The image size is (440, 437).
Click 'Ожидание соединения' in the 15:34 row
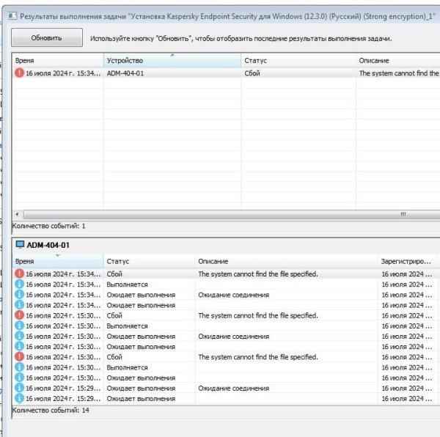coord(233,295)
